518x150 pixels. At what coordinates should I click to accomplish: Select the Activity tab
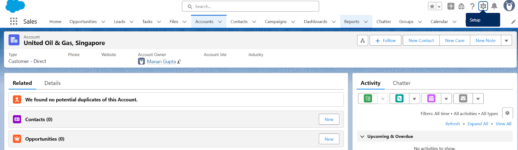(370, 83)
